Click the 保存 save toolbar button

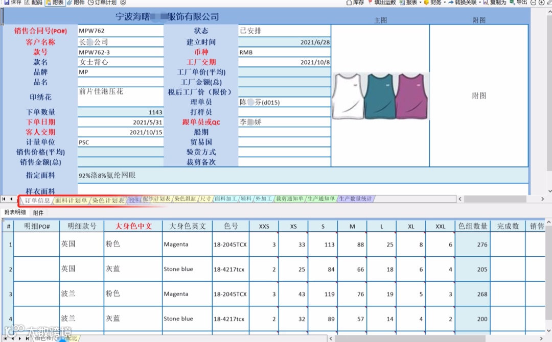tap(12, 2)
